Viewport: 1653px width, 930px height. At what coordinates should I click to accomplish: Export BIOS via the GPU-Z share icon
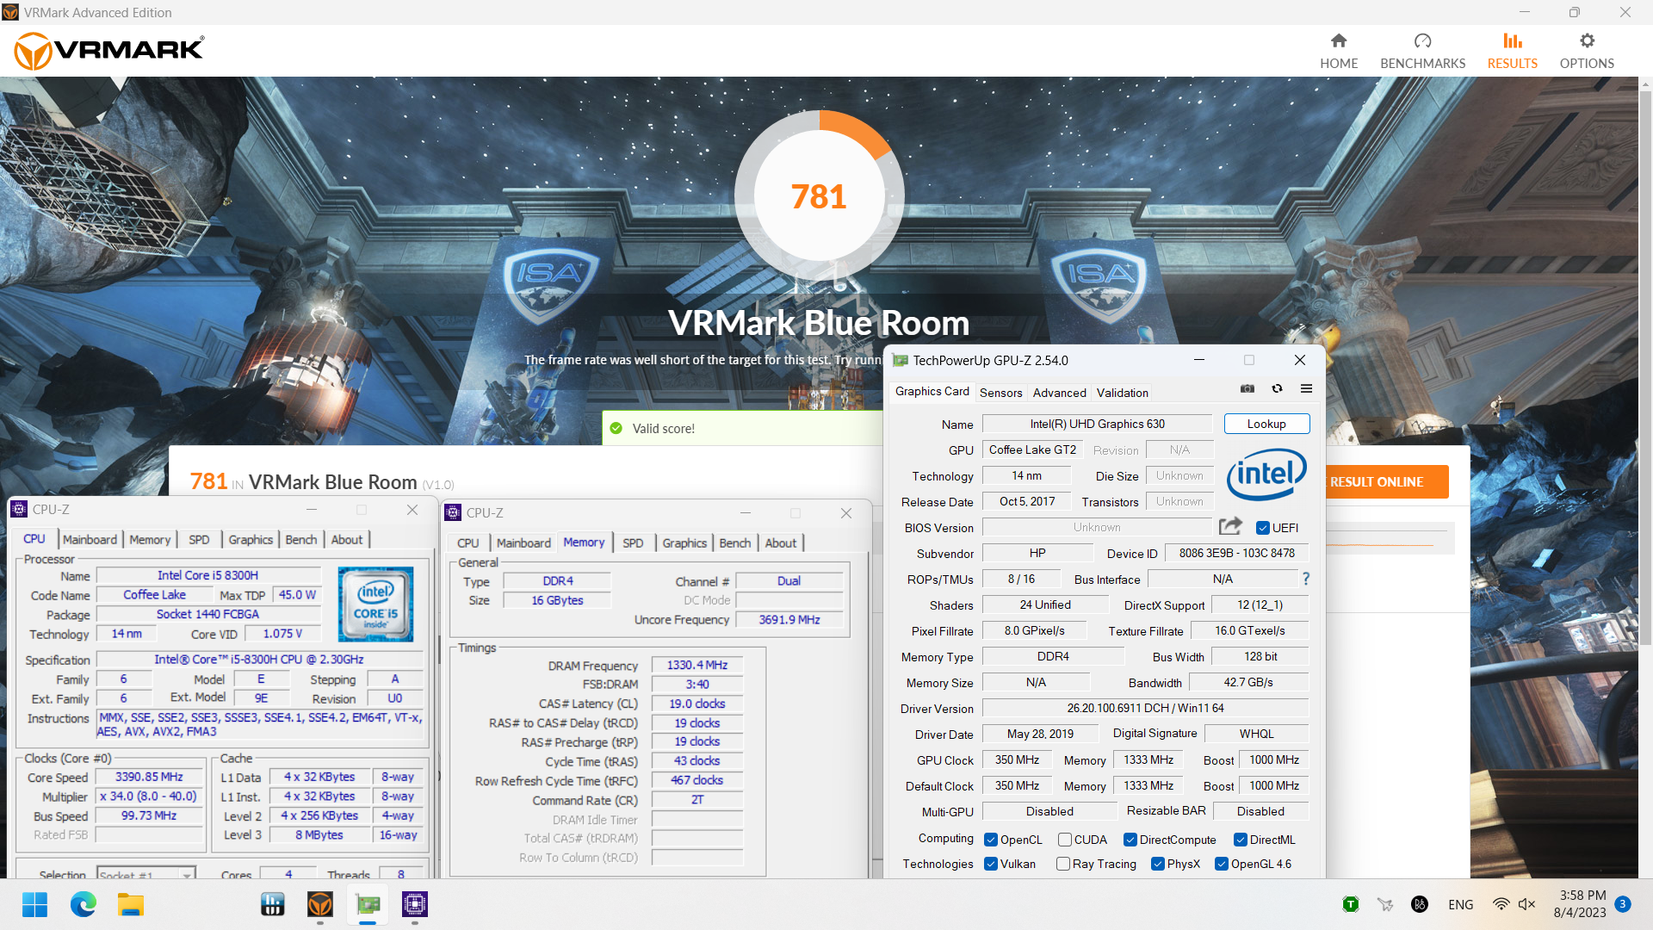click(x=1230, y=526)
